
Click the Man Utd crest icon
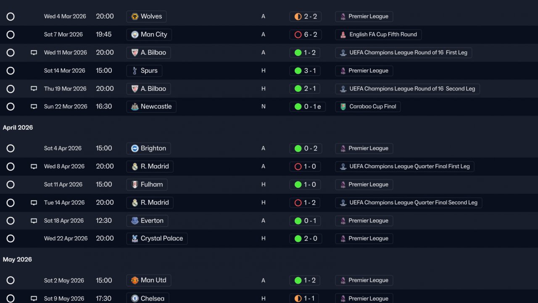135,280
